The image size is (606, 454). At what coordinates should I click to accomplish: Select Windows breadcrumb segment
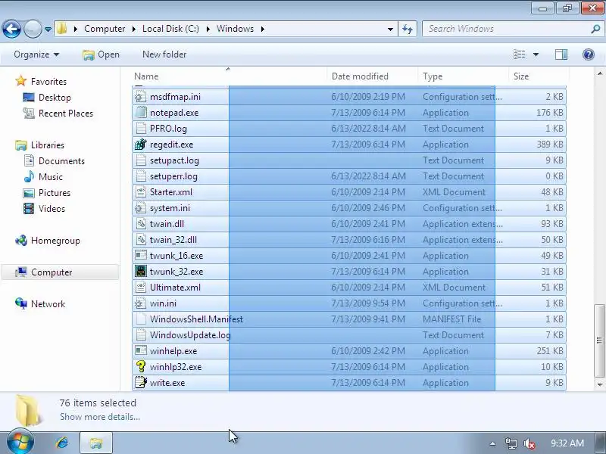(x=235, y=29)
